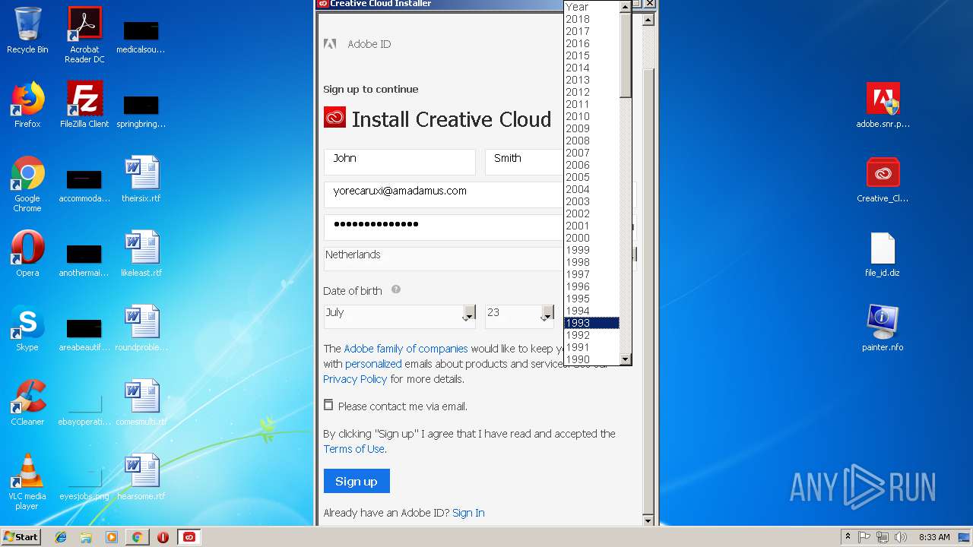Open the Sign In link
The width and height of the screenshot is (973, 547).
click(x=468, y=513)
